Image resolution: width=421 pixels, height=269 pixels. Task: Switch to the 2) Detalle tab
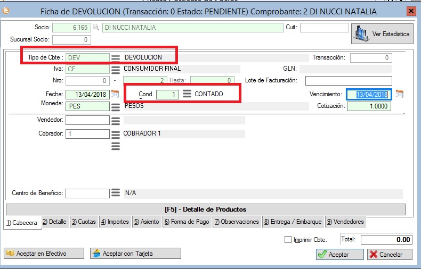coord(54,222)
